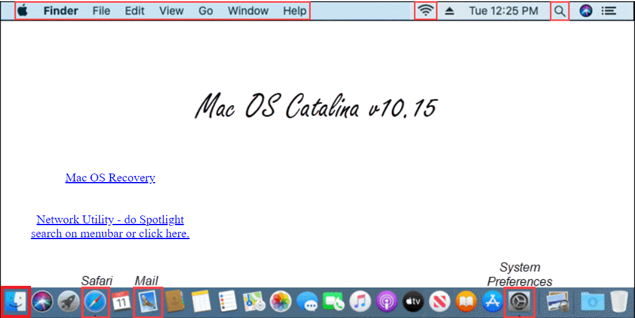Open Finder from the Dock

pyautogui.click(x=15, y=302)
